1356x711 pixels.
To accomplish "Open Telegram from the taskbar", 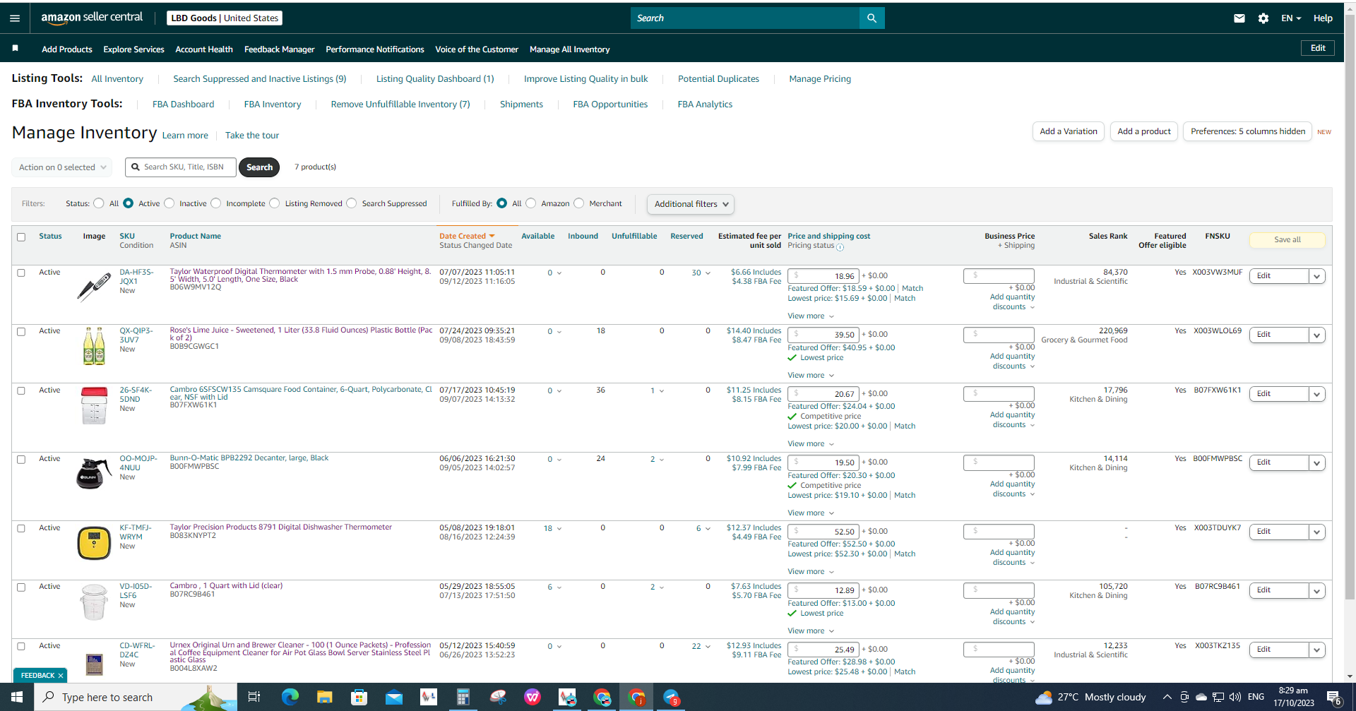I will (x=672, y=697).
